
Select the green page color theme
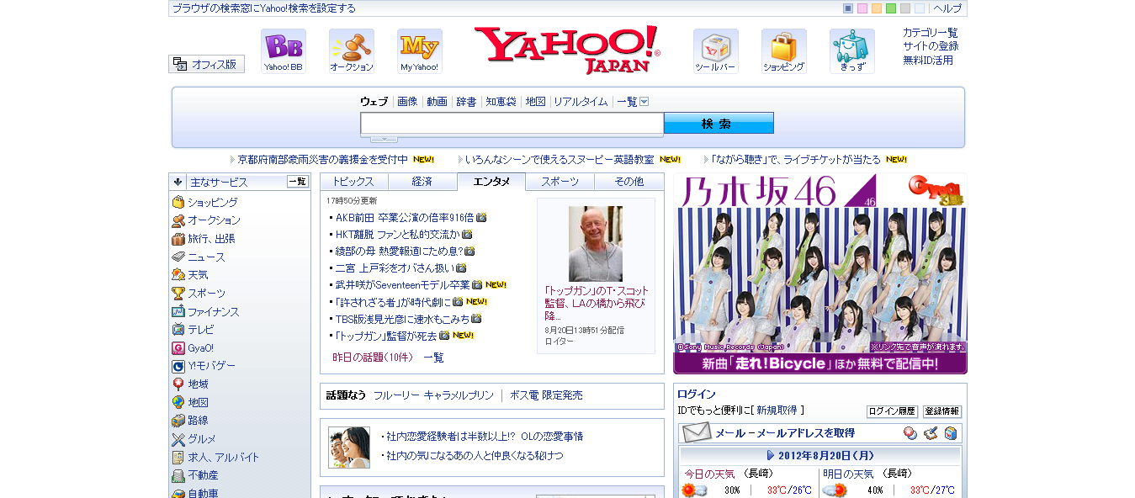pos(891,8)
